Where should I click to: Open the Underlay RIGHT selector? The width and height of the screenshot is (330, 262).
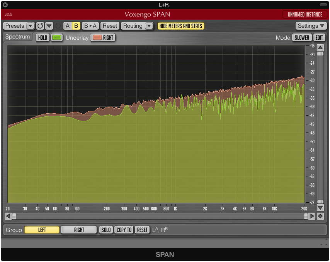tap(103, 37)
